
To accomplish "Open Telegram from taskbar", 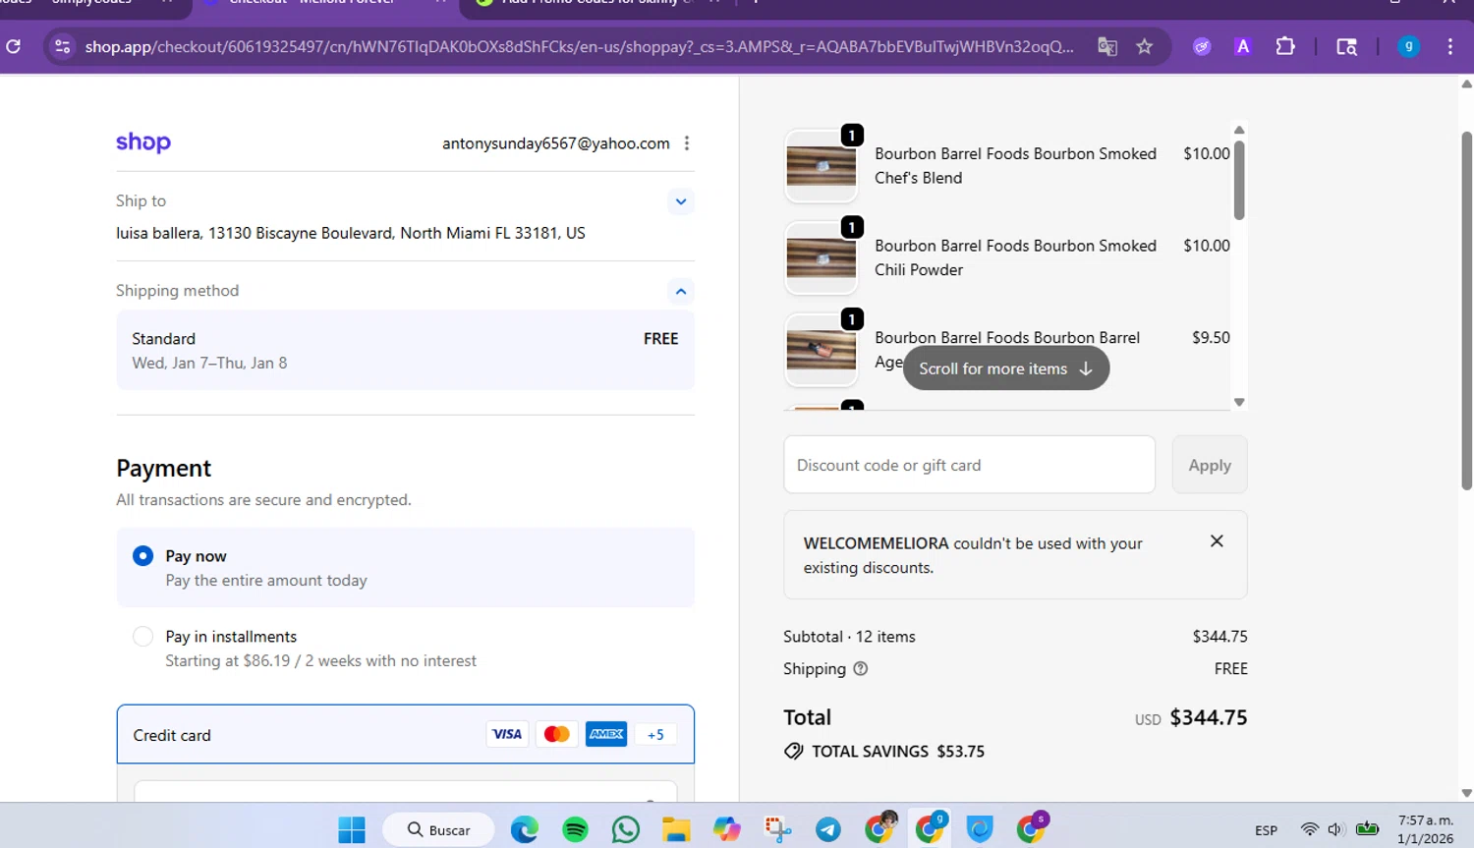I will point(828,830).
